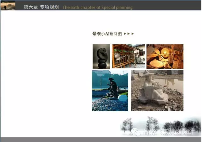Image resolution: width=202 pixels, height=143 pixels.
Task: Open the wooden farm tools shed photo
Action: point(128,56)
